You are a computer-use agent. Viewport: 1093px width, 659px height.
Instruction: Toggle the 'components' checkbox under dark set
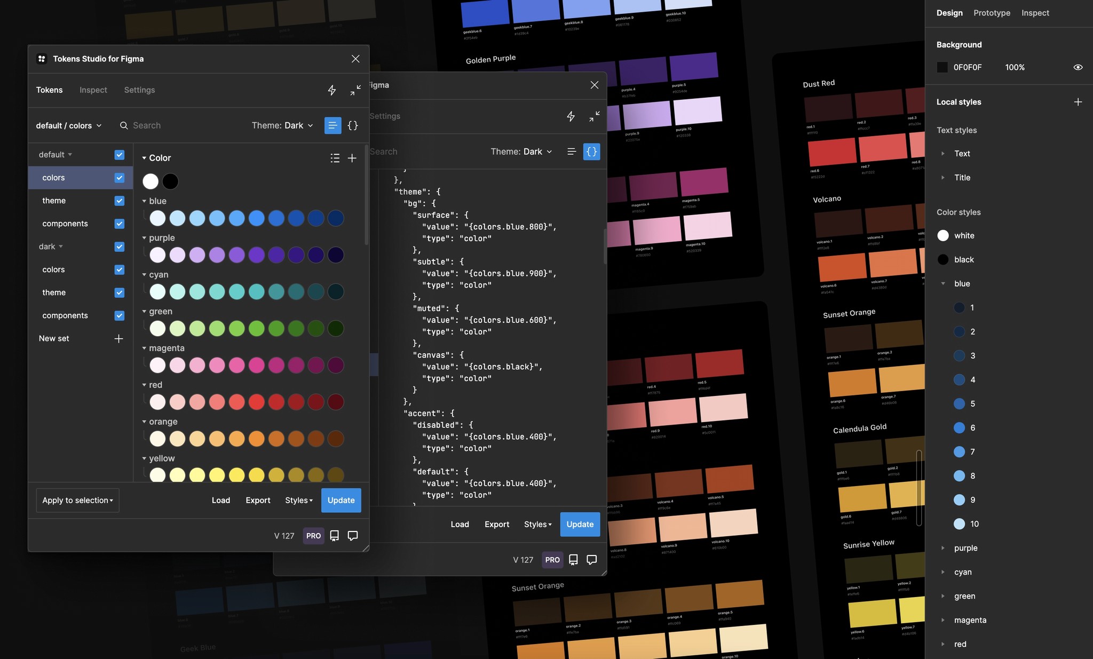[x=118, y=315]
